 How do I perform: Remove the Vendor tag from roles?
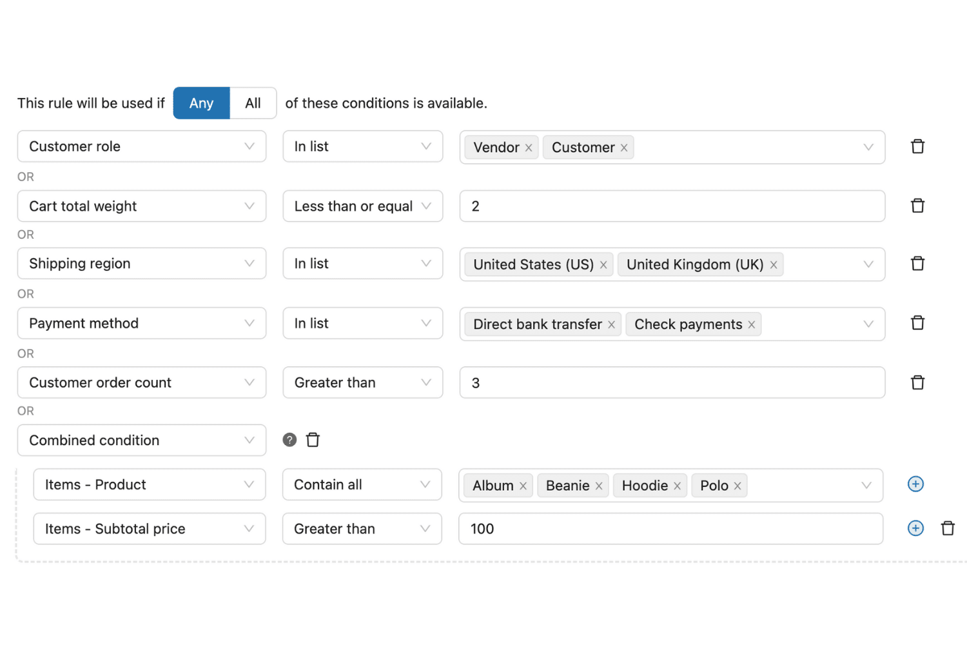pyautogui.click(x=529, y=148)
